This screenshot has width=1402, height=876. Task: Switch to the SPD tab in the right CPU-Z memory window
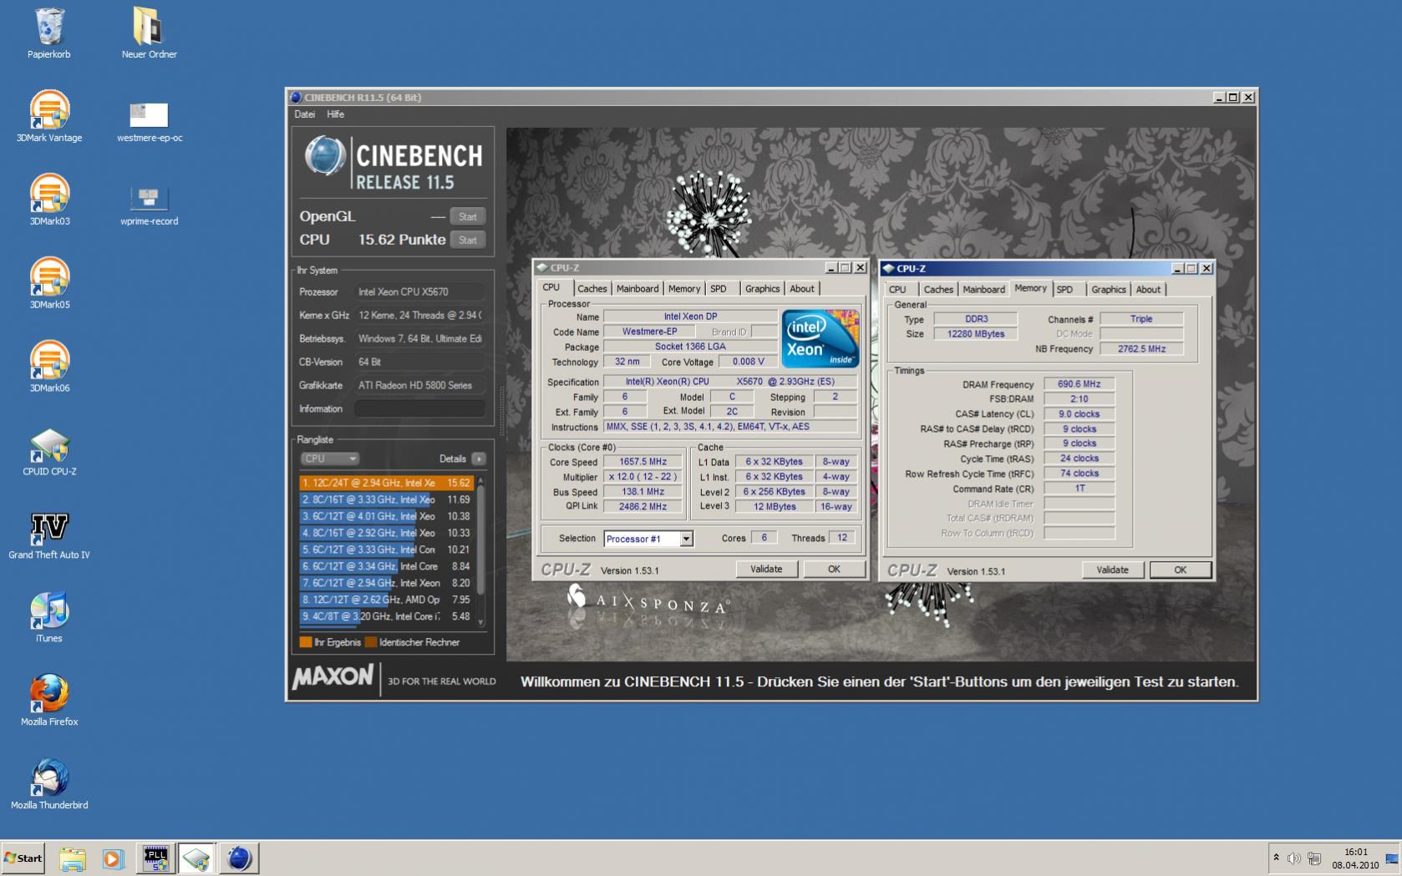tap(1064, 290)
